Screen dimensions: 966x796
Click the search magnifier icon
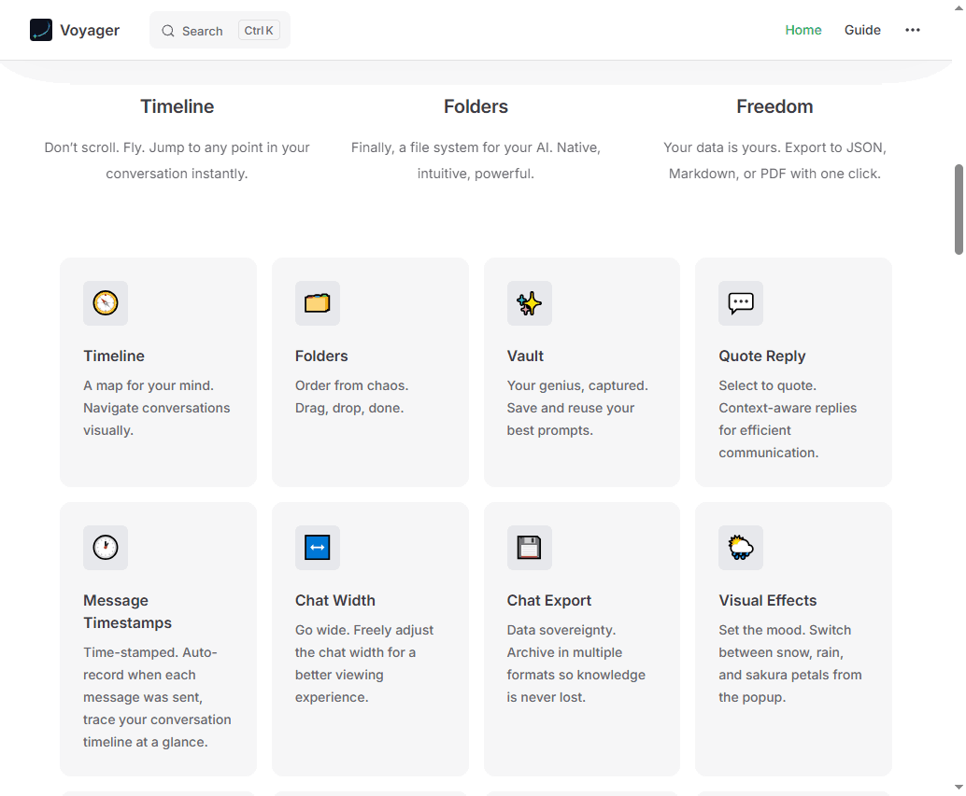(x=168, y=31)
